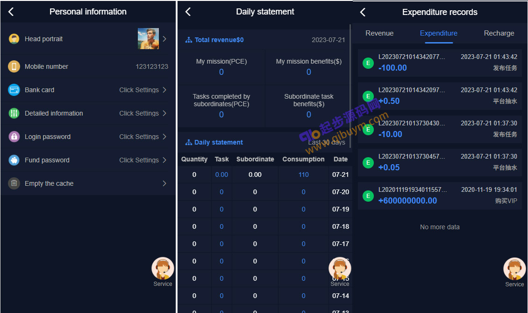Open the -100.00 expenditure record entry
This screenshot has width=528, height=313.
pos(440,63)
